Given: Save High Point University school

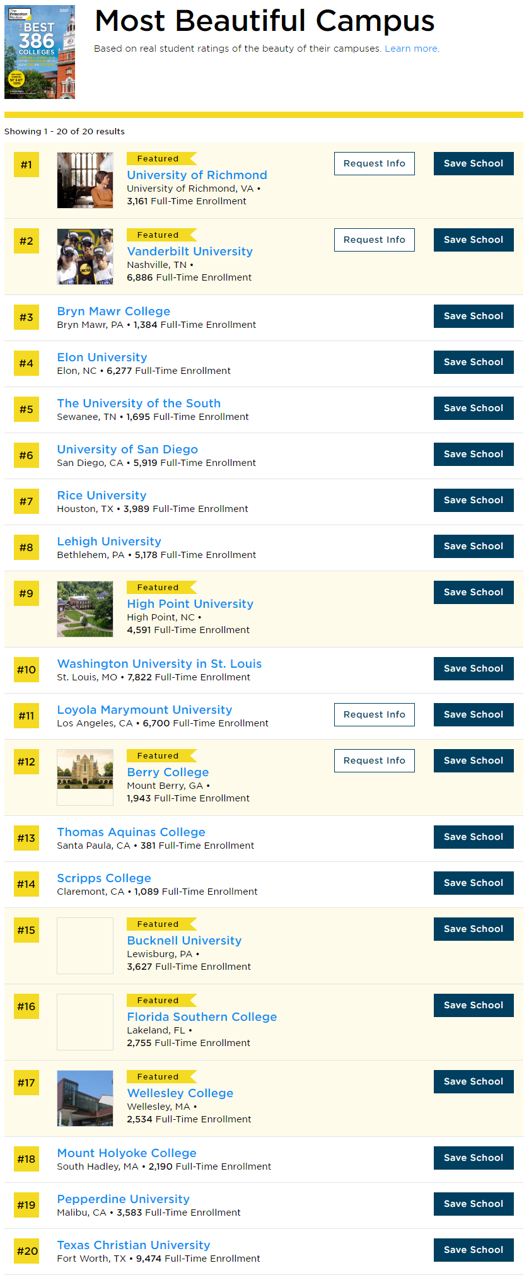Looking at the screenshot, I should click(474, 592).
